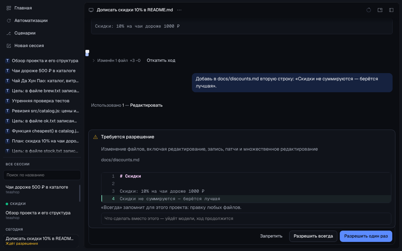Click the Главная grid icon in the sidebar
Image resolution: width=402 pixels, height=251 pixels.
click(9, 8)
